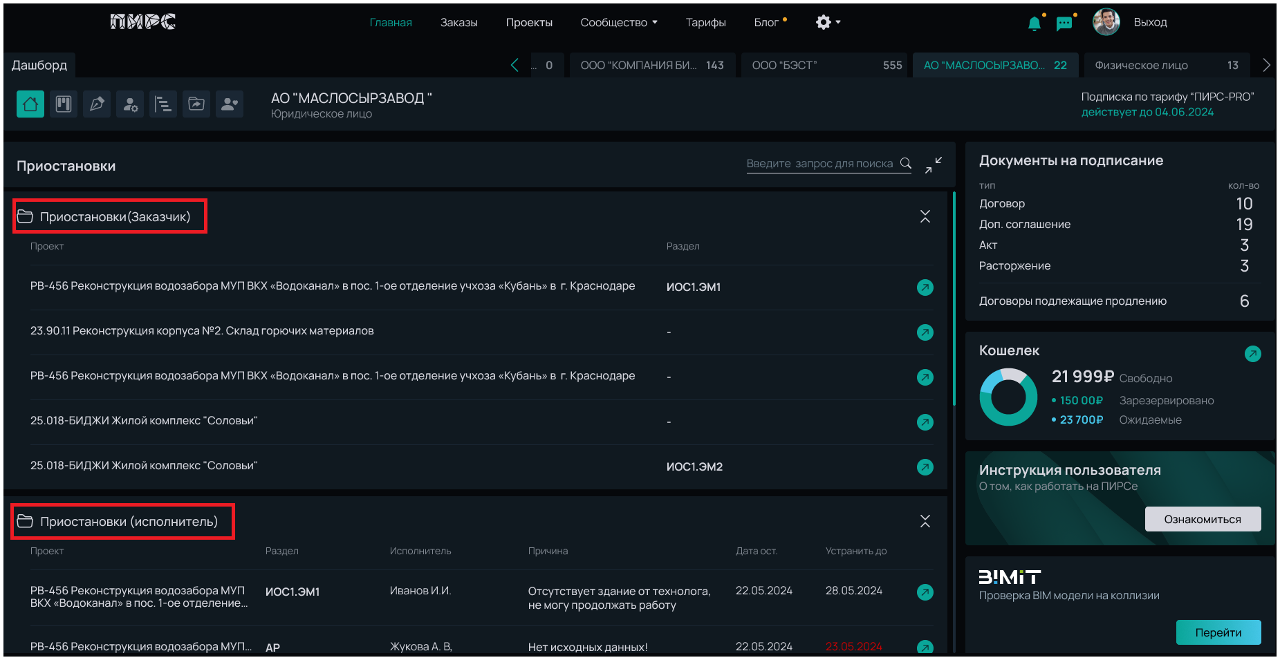Open the Gantt chart icon
The image size is (1280, 660).
(163, 104)
